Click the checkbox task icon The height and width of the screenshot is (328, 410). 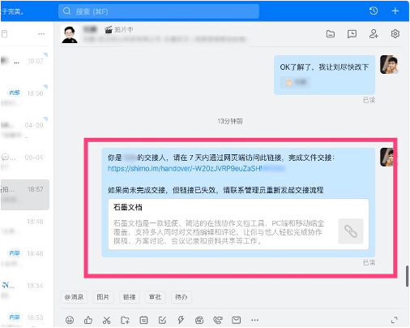pyautogui.click(x=162, y=321)
